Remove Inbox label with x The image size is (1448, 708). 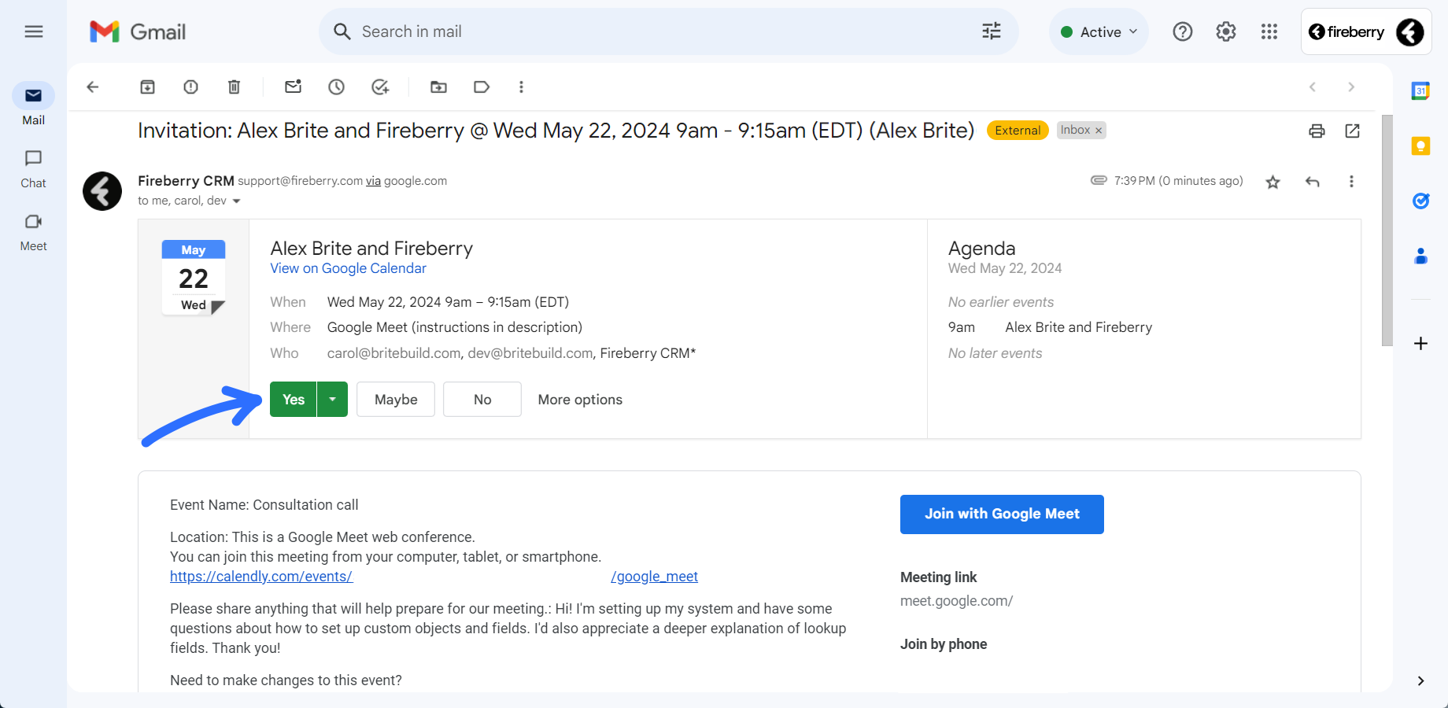pyautogui.click(x=1099, y=131)
